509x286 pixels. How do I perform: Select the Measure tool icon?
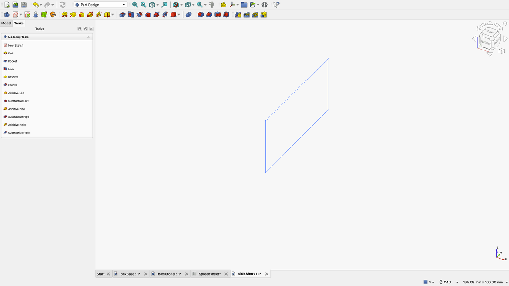(211, 5)
